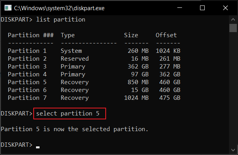
Task: Click 'Partition 1' row label
Action: [x=27, y=51]
